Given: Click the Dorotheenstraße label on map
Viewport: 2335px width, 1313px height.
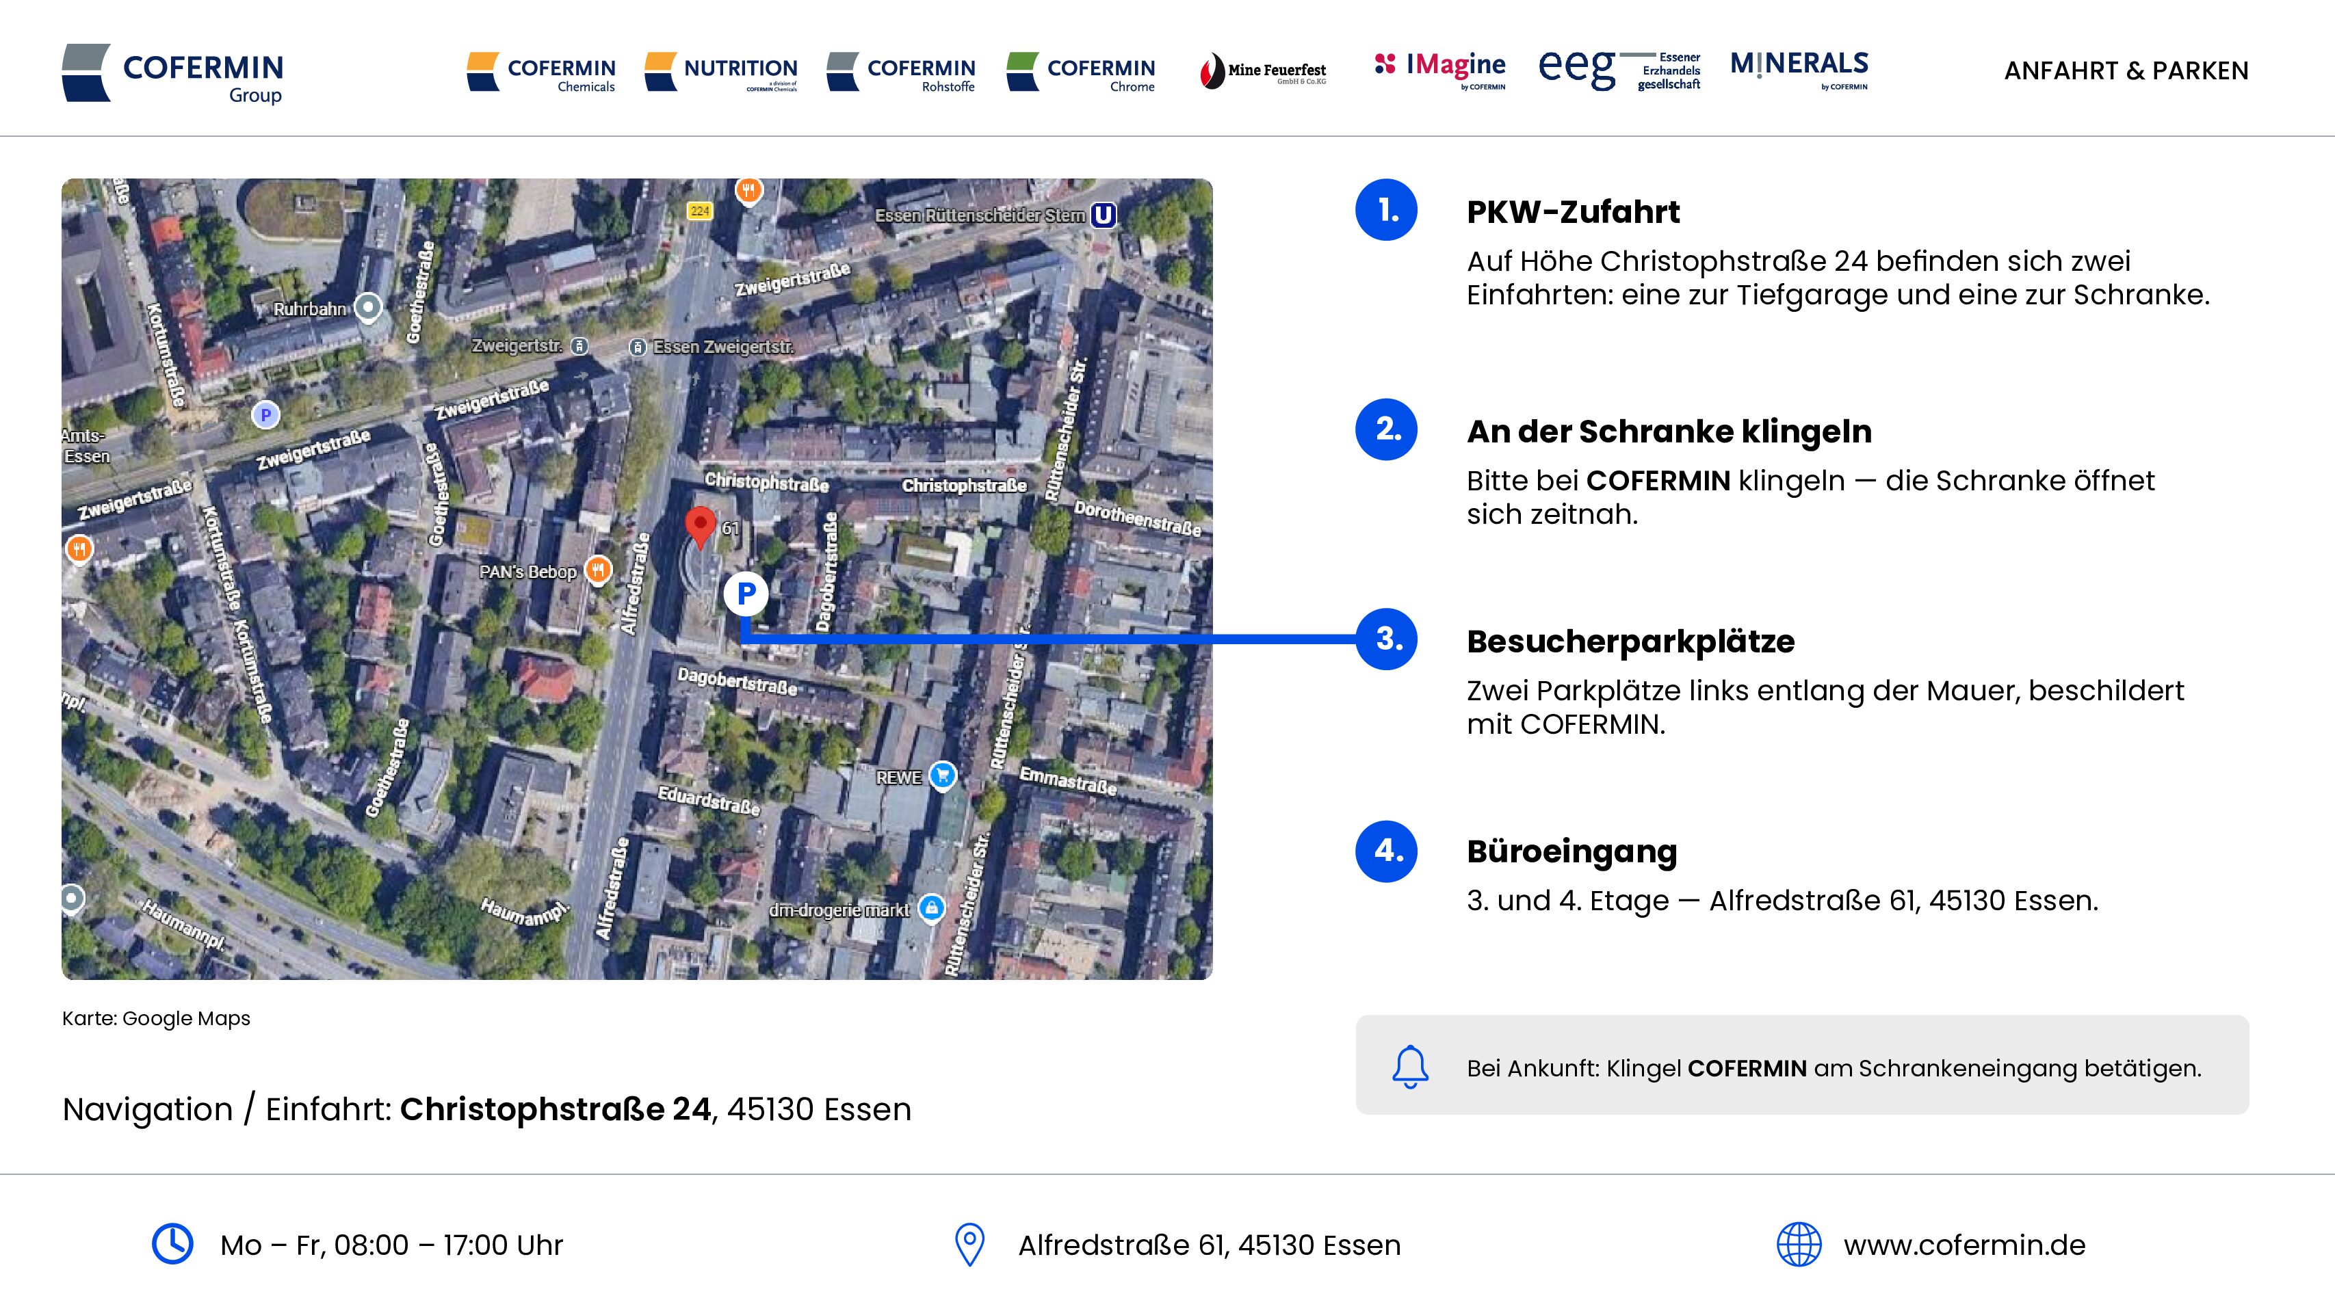Looking at the screenshot, I should pyautogui.click(x=1138, y=518).
